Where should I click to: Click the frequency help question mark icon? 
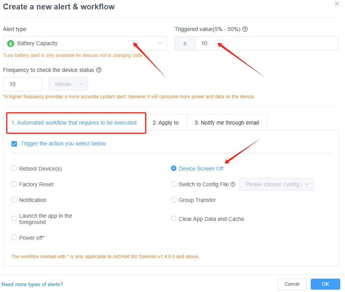click(99, 70)
